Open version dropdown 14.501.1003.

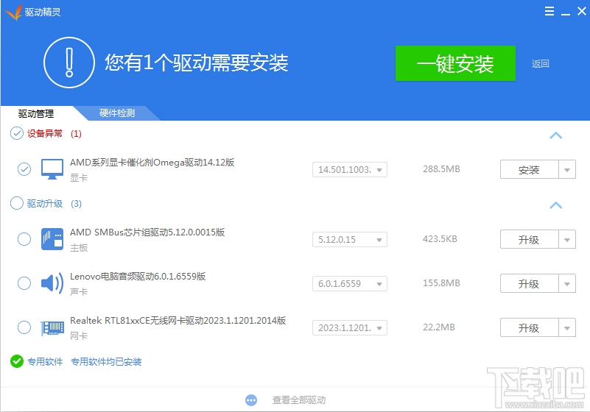coord(350,169)
